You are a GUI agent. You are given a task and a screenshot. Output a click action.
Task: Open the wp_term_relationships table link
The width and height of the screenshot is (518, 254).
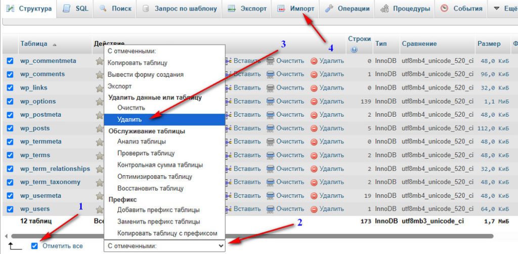point(55,169)
